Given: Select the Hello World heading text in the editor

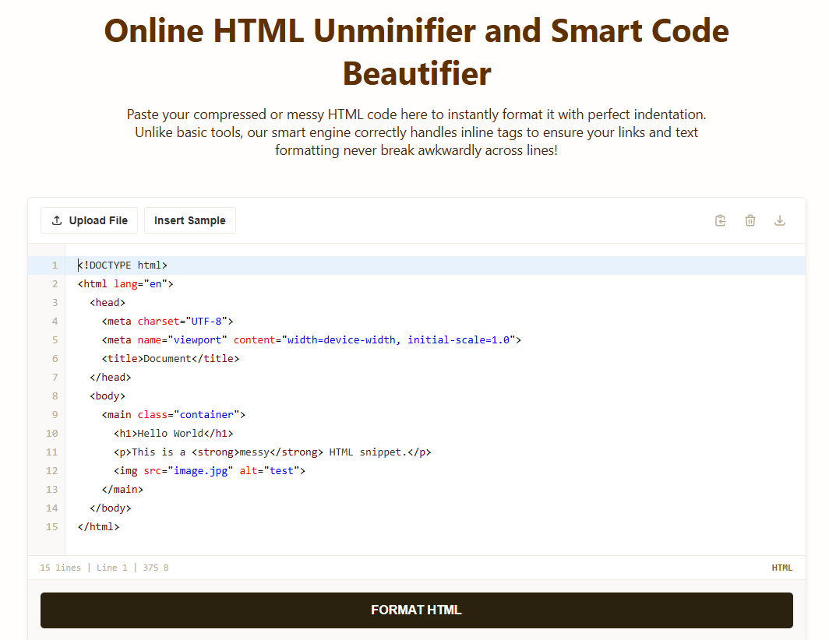Looking at the screenshot, I should tap(169, 433).
